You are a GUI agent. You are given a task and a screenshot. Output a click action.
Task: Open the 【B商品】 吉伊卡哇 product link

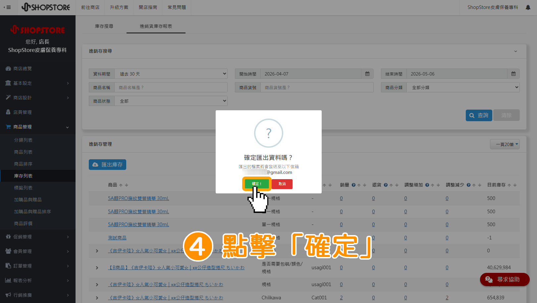pyautogui.click(x=176, y=268)
